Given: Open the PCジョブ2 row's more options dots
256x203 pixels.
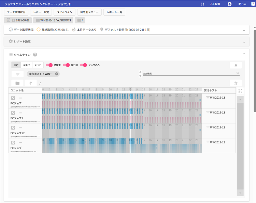Looking at the screenshot, I should [x=20, y=113].
